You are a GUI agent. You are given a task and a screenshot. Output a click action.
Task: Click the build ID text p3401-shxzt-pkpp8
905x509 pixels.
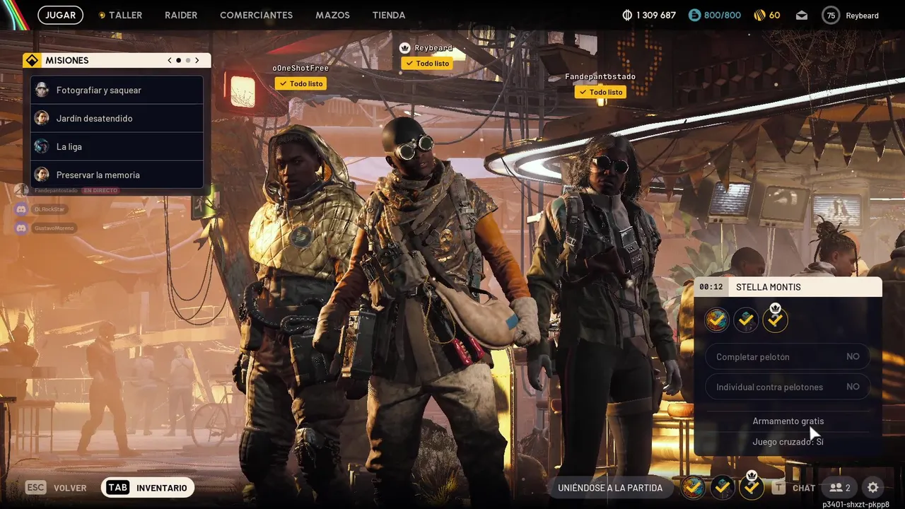click(x=856, y=505)
